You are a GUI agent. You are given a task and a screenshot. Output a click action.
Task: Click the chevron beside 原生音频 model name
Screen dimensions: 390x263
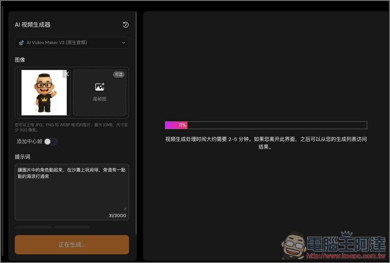pos(124,43)
